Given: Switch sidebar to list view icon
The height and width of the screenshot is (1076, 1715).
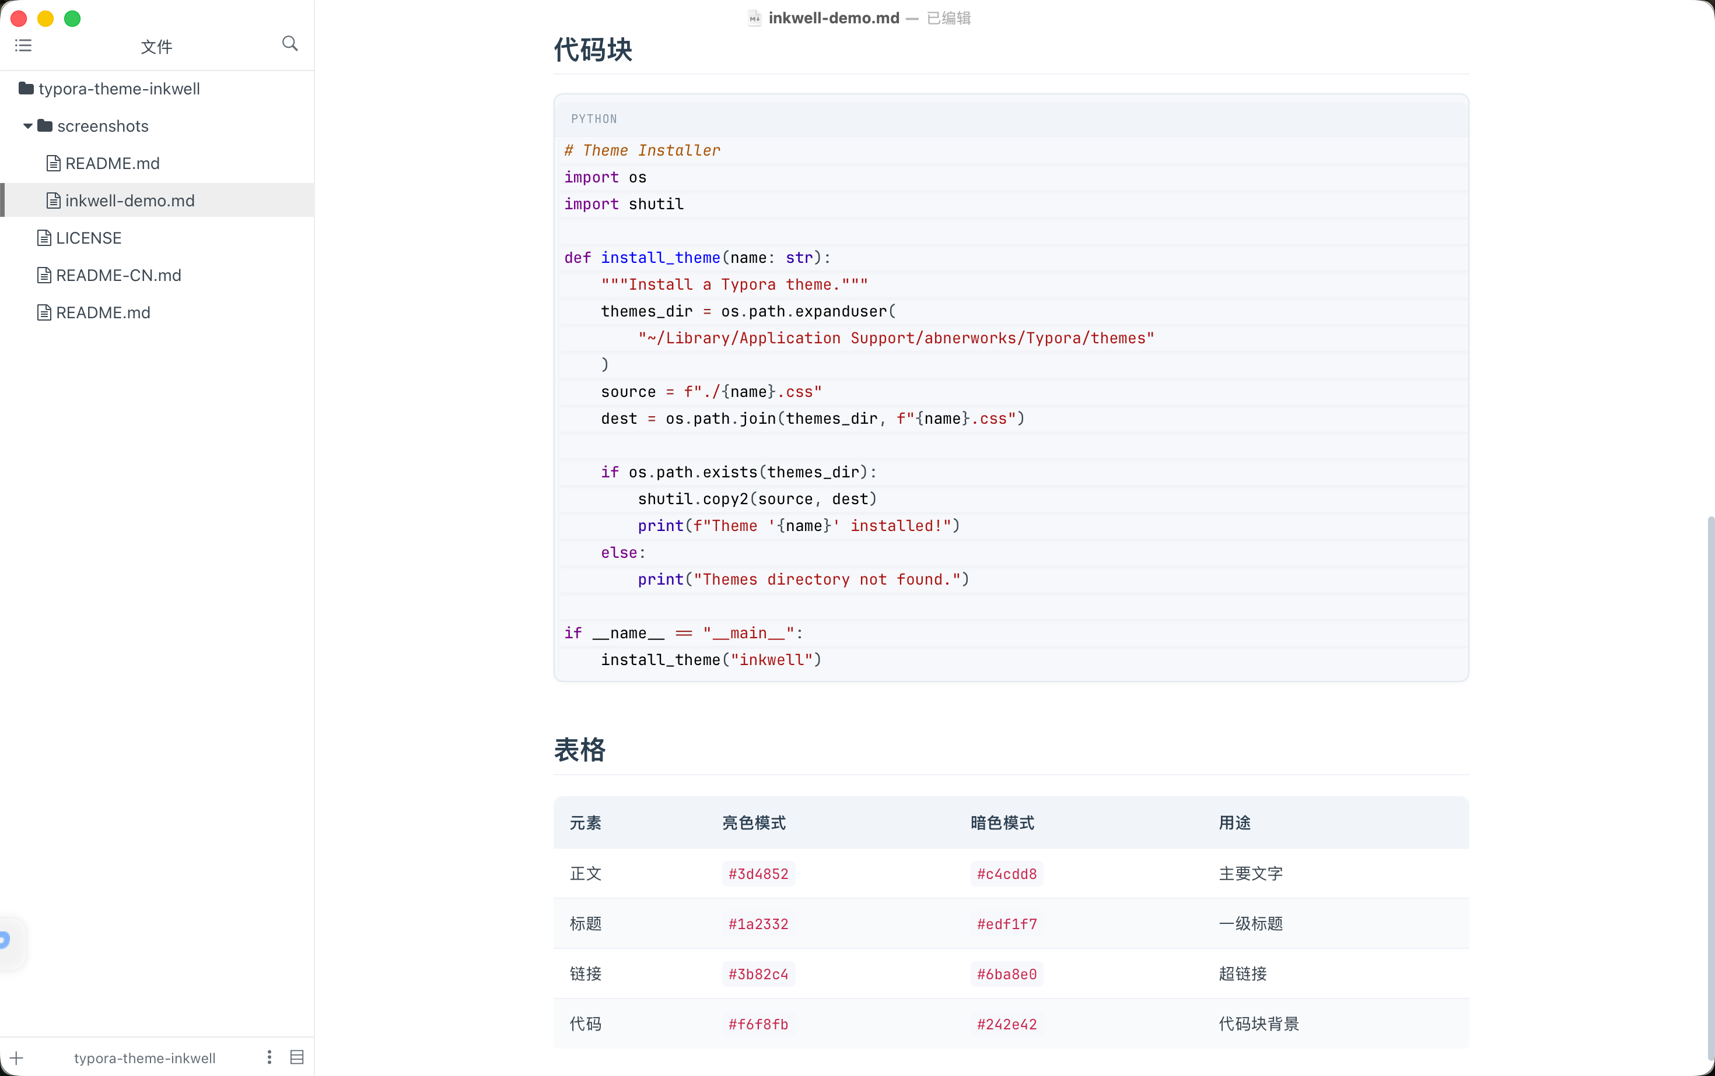Looking at the screenshot, I should 297,1057.
